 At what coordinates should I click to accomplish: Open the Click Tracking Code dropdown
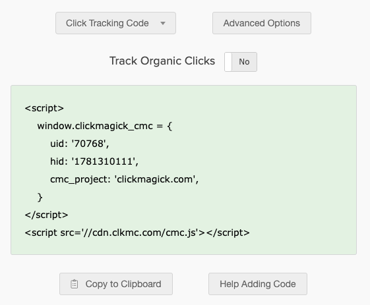[115, 23]
